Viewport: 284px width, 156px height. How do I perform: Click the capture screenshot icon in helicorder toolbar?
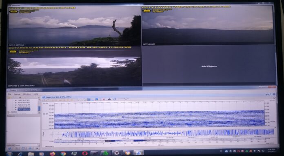[109, 100]
